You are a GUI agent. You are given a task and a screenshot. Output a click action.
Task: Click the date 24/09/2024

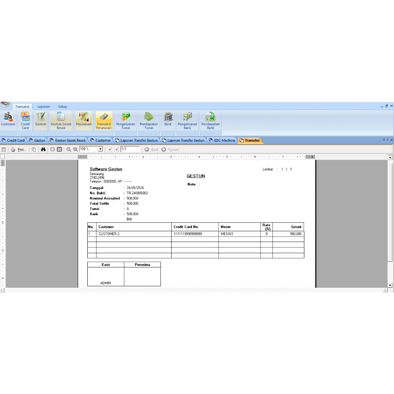[x=135, y=188]
